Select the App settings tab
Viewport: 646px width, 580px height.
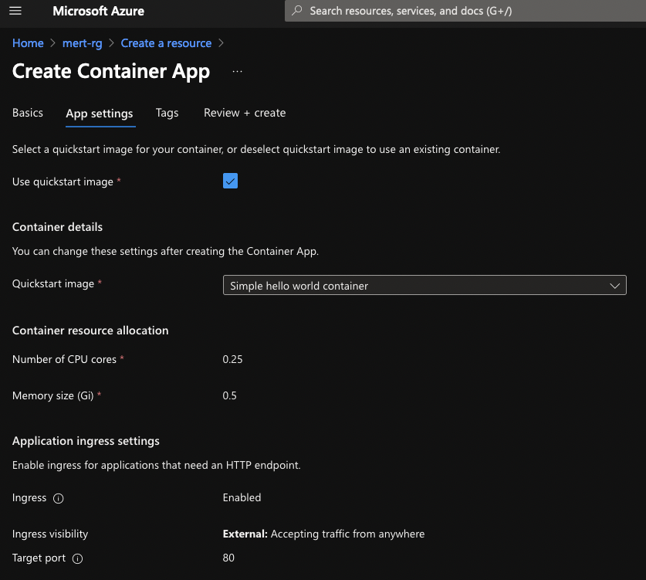tap(100, 114)
